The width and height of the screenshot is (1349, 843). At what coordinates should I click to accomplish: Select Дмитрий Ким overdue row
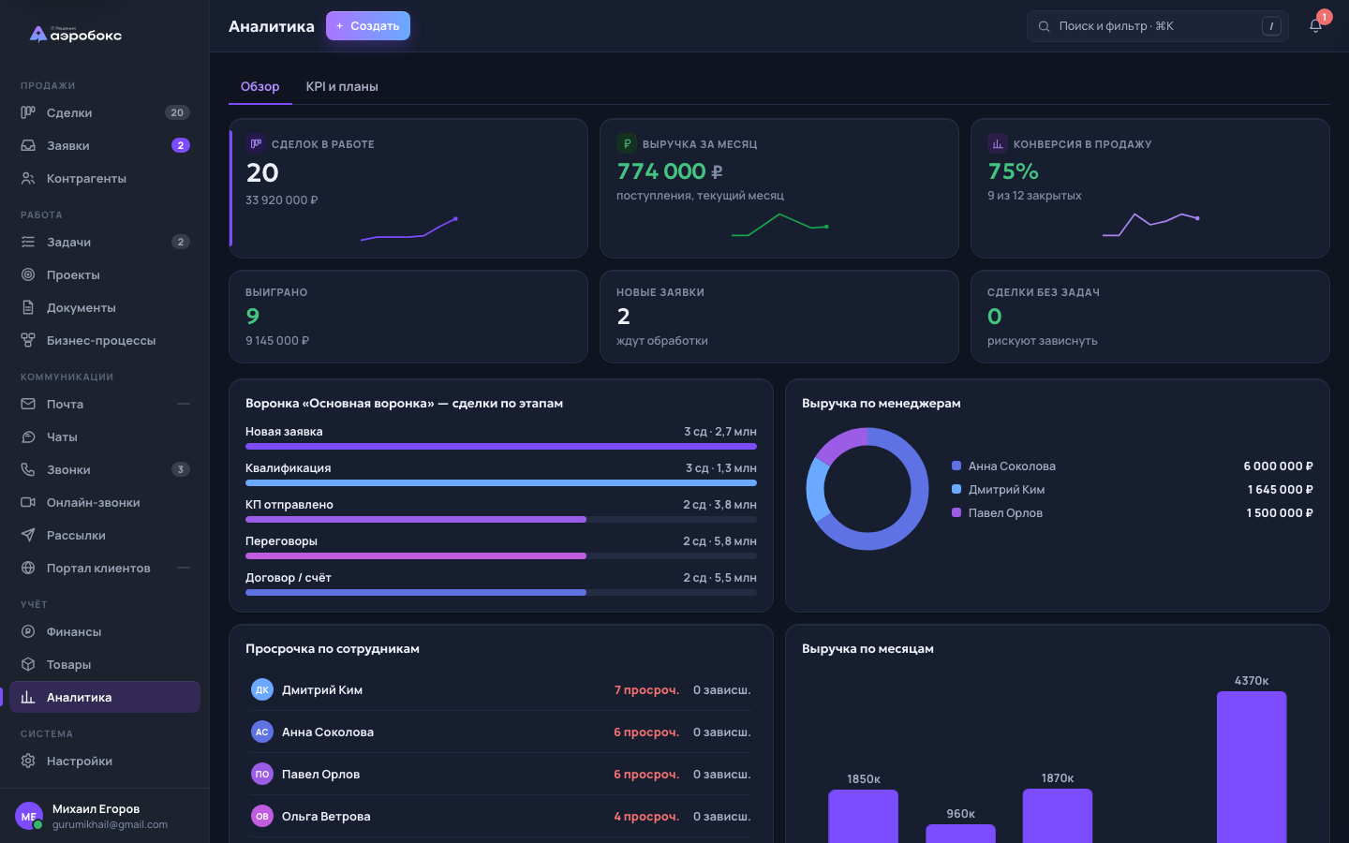coord(501,689)
